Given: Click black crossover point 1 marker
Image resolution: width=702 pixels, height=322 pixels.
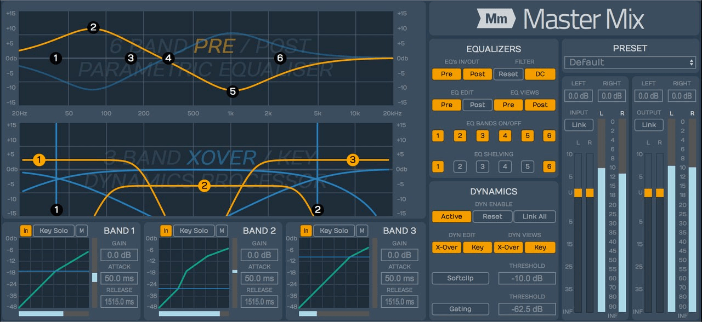Looking at the screenshot, I should click(x=56, y=209).
